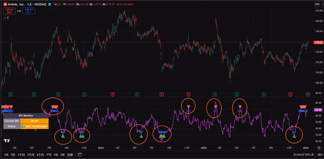324x159 pixels.
Task: Click the 2024 label on time axis
Action: tap(100, 148)
